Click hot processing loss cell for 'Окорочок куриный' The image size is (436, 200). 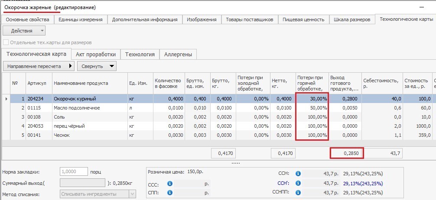(312, 99)
